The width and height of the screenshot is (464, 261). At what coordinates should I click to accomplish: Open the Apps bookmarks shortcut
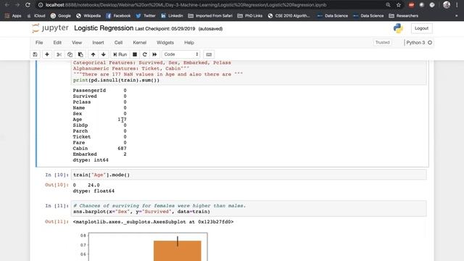coord(13,16)
